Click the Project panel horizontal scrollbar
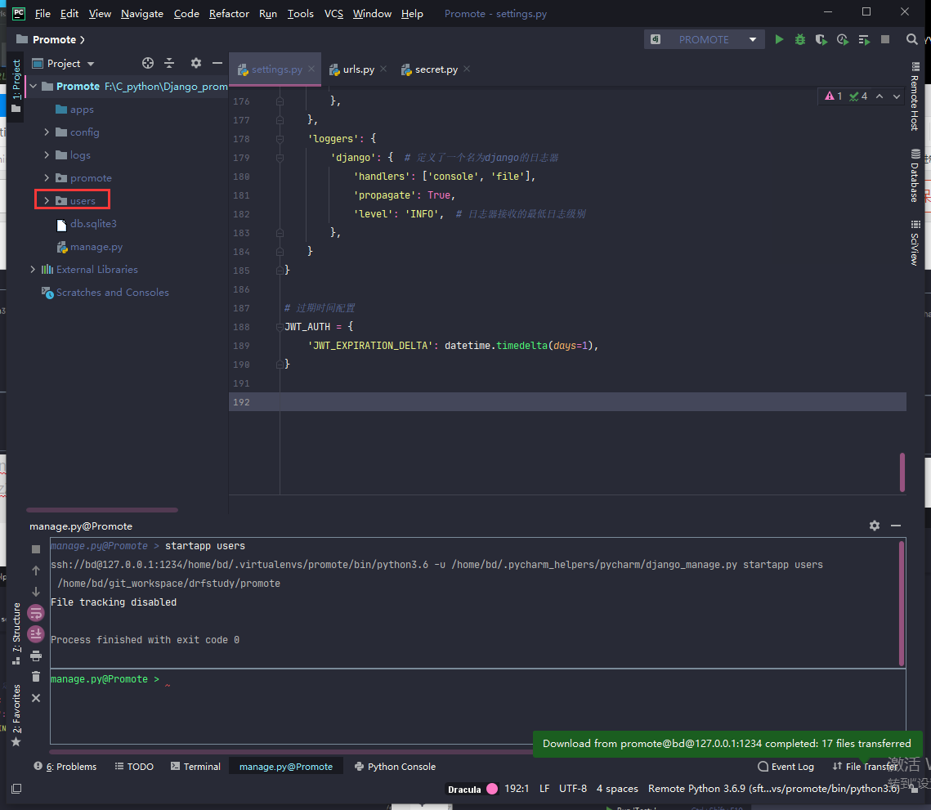Viewport: 931px width, 810px height. click(x=102, y=509)
